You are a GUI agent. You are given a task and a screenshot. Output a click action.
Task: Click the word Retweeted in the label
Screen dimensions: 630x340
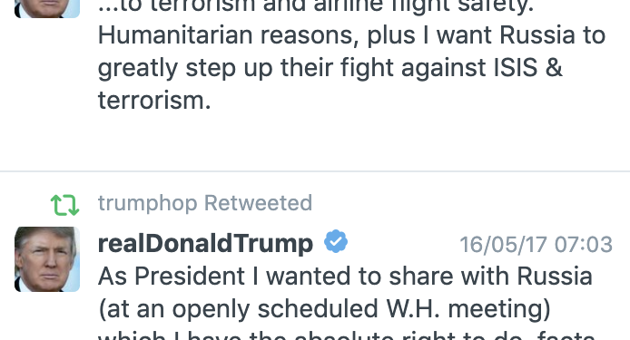click(259, 203)
